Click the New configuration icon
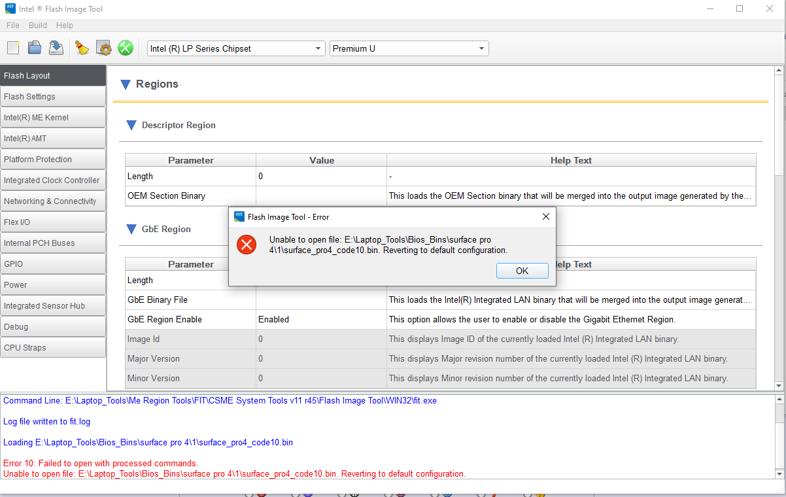This screenshot has height=497, width=786. point(14,48)
